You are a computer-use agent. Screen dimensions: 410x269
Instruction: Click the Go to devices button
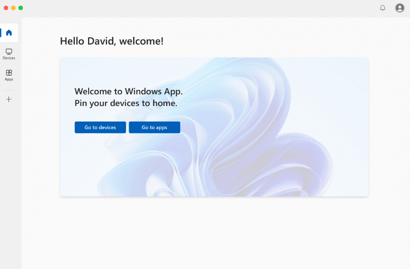point(100,127)
